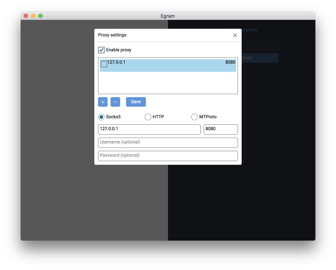Focus the 8080 port input field

(x=221, y=129)
